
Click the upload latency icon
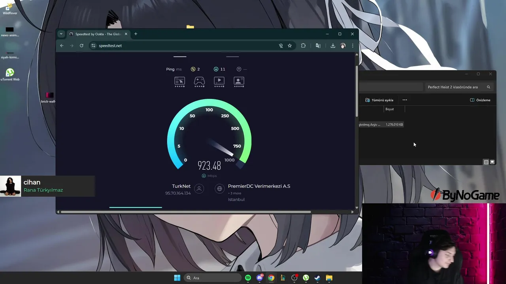pos(239,69)
